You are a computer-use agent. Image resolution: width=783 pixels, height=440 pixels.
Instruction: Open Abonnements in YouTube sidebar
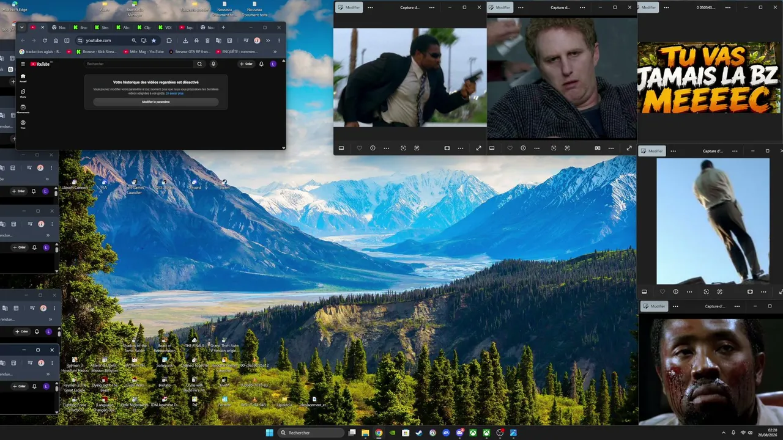(23, 109)
